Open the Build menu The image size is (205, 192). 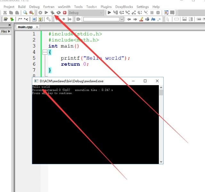click(x=22, y=7)
